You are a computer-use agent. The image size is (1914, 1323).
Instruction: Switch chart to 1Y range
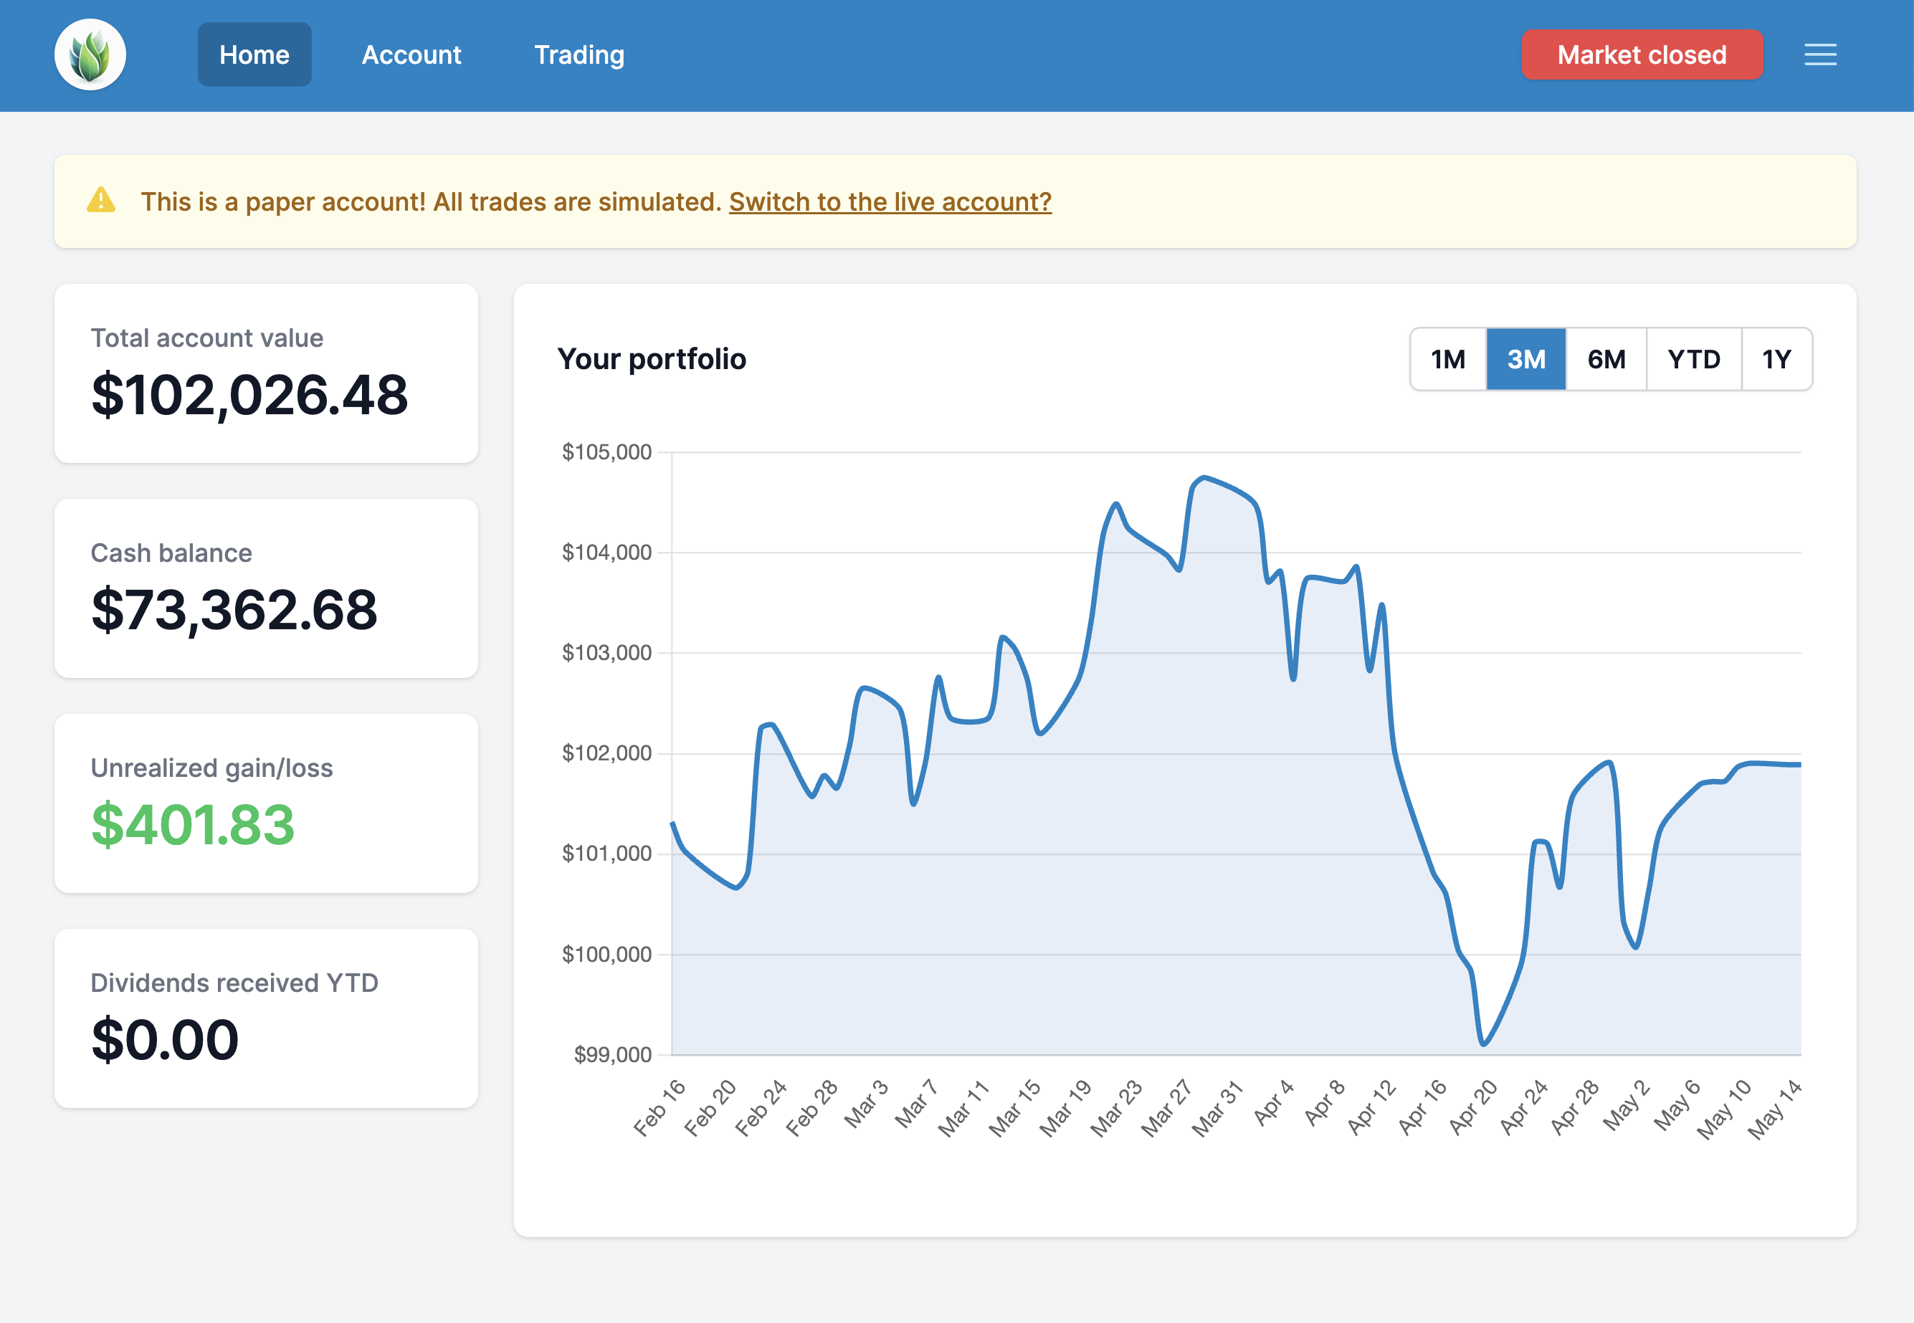point(1776,359)
